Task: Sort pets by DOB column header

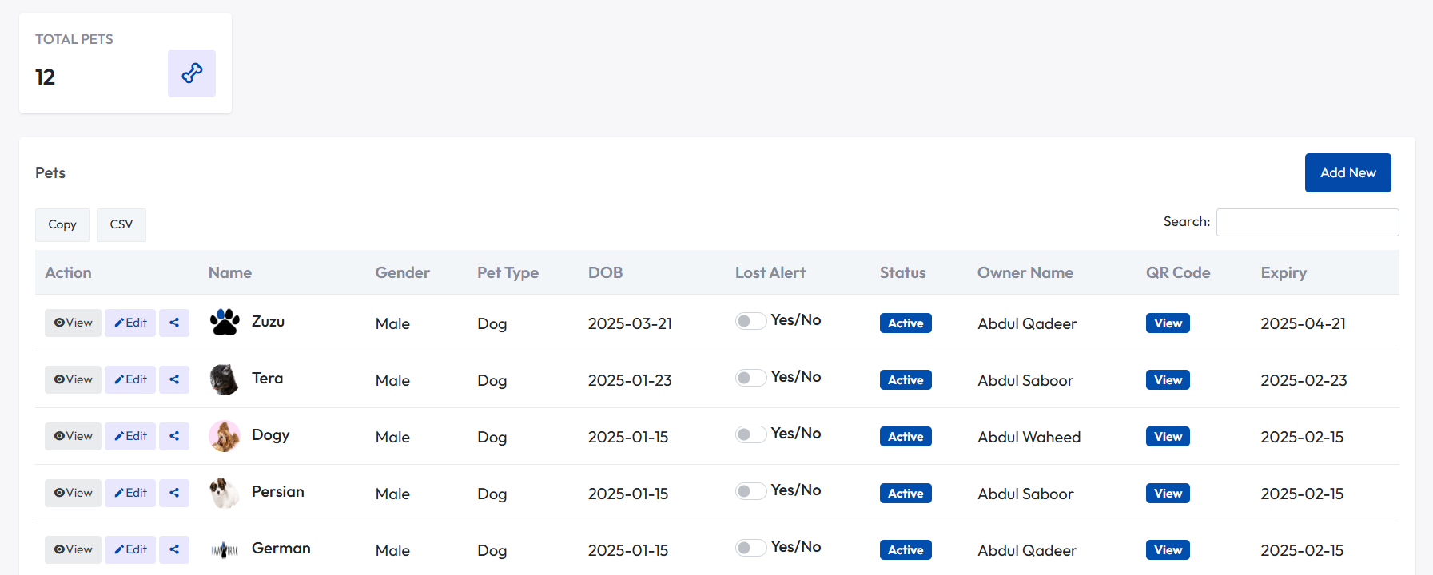Action: coord(605,273)
